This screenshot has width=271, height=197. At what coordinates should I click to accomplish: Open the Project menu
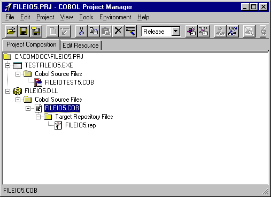coord(45,17)
